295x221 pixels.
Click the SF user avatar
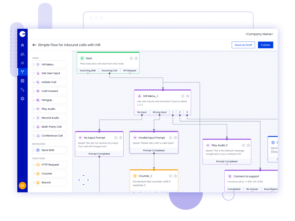point(22,186)
